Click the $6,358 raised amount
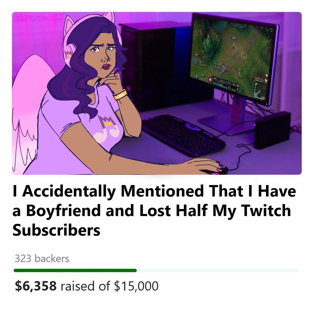The height and width of the screenshot is (314, 314). point(36,286)
